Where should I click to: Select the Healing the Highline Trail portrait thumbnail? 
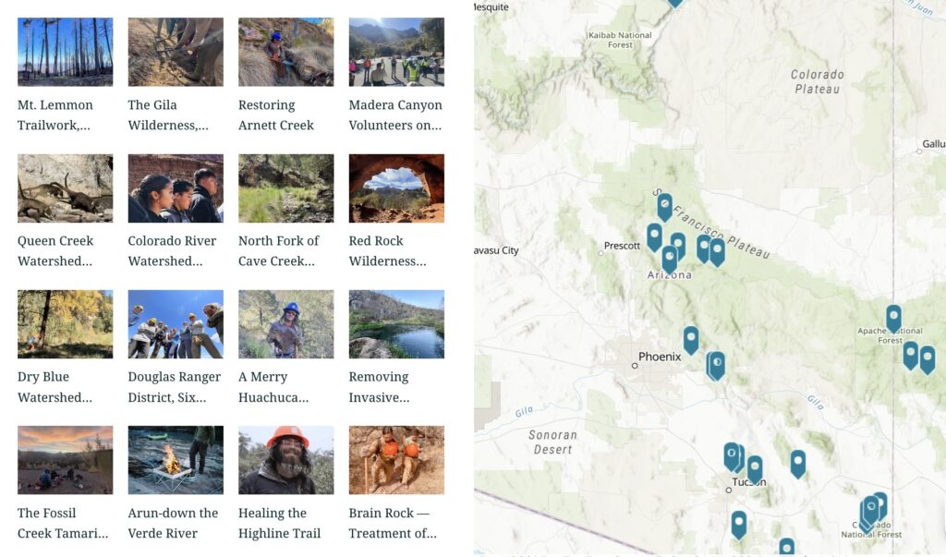[285, 460]
